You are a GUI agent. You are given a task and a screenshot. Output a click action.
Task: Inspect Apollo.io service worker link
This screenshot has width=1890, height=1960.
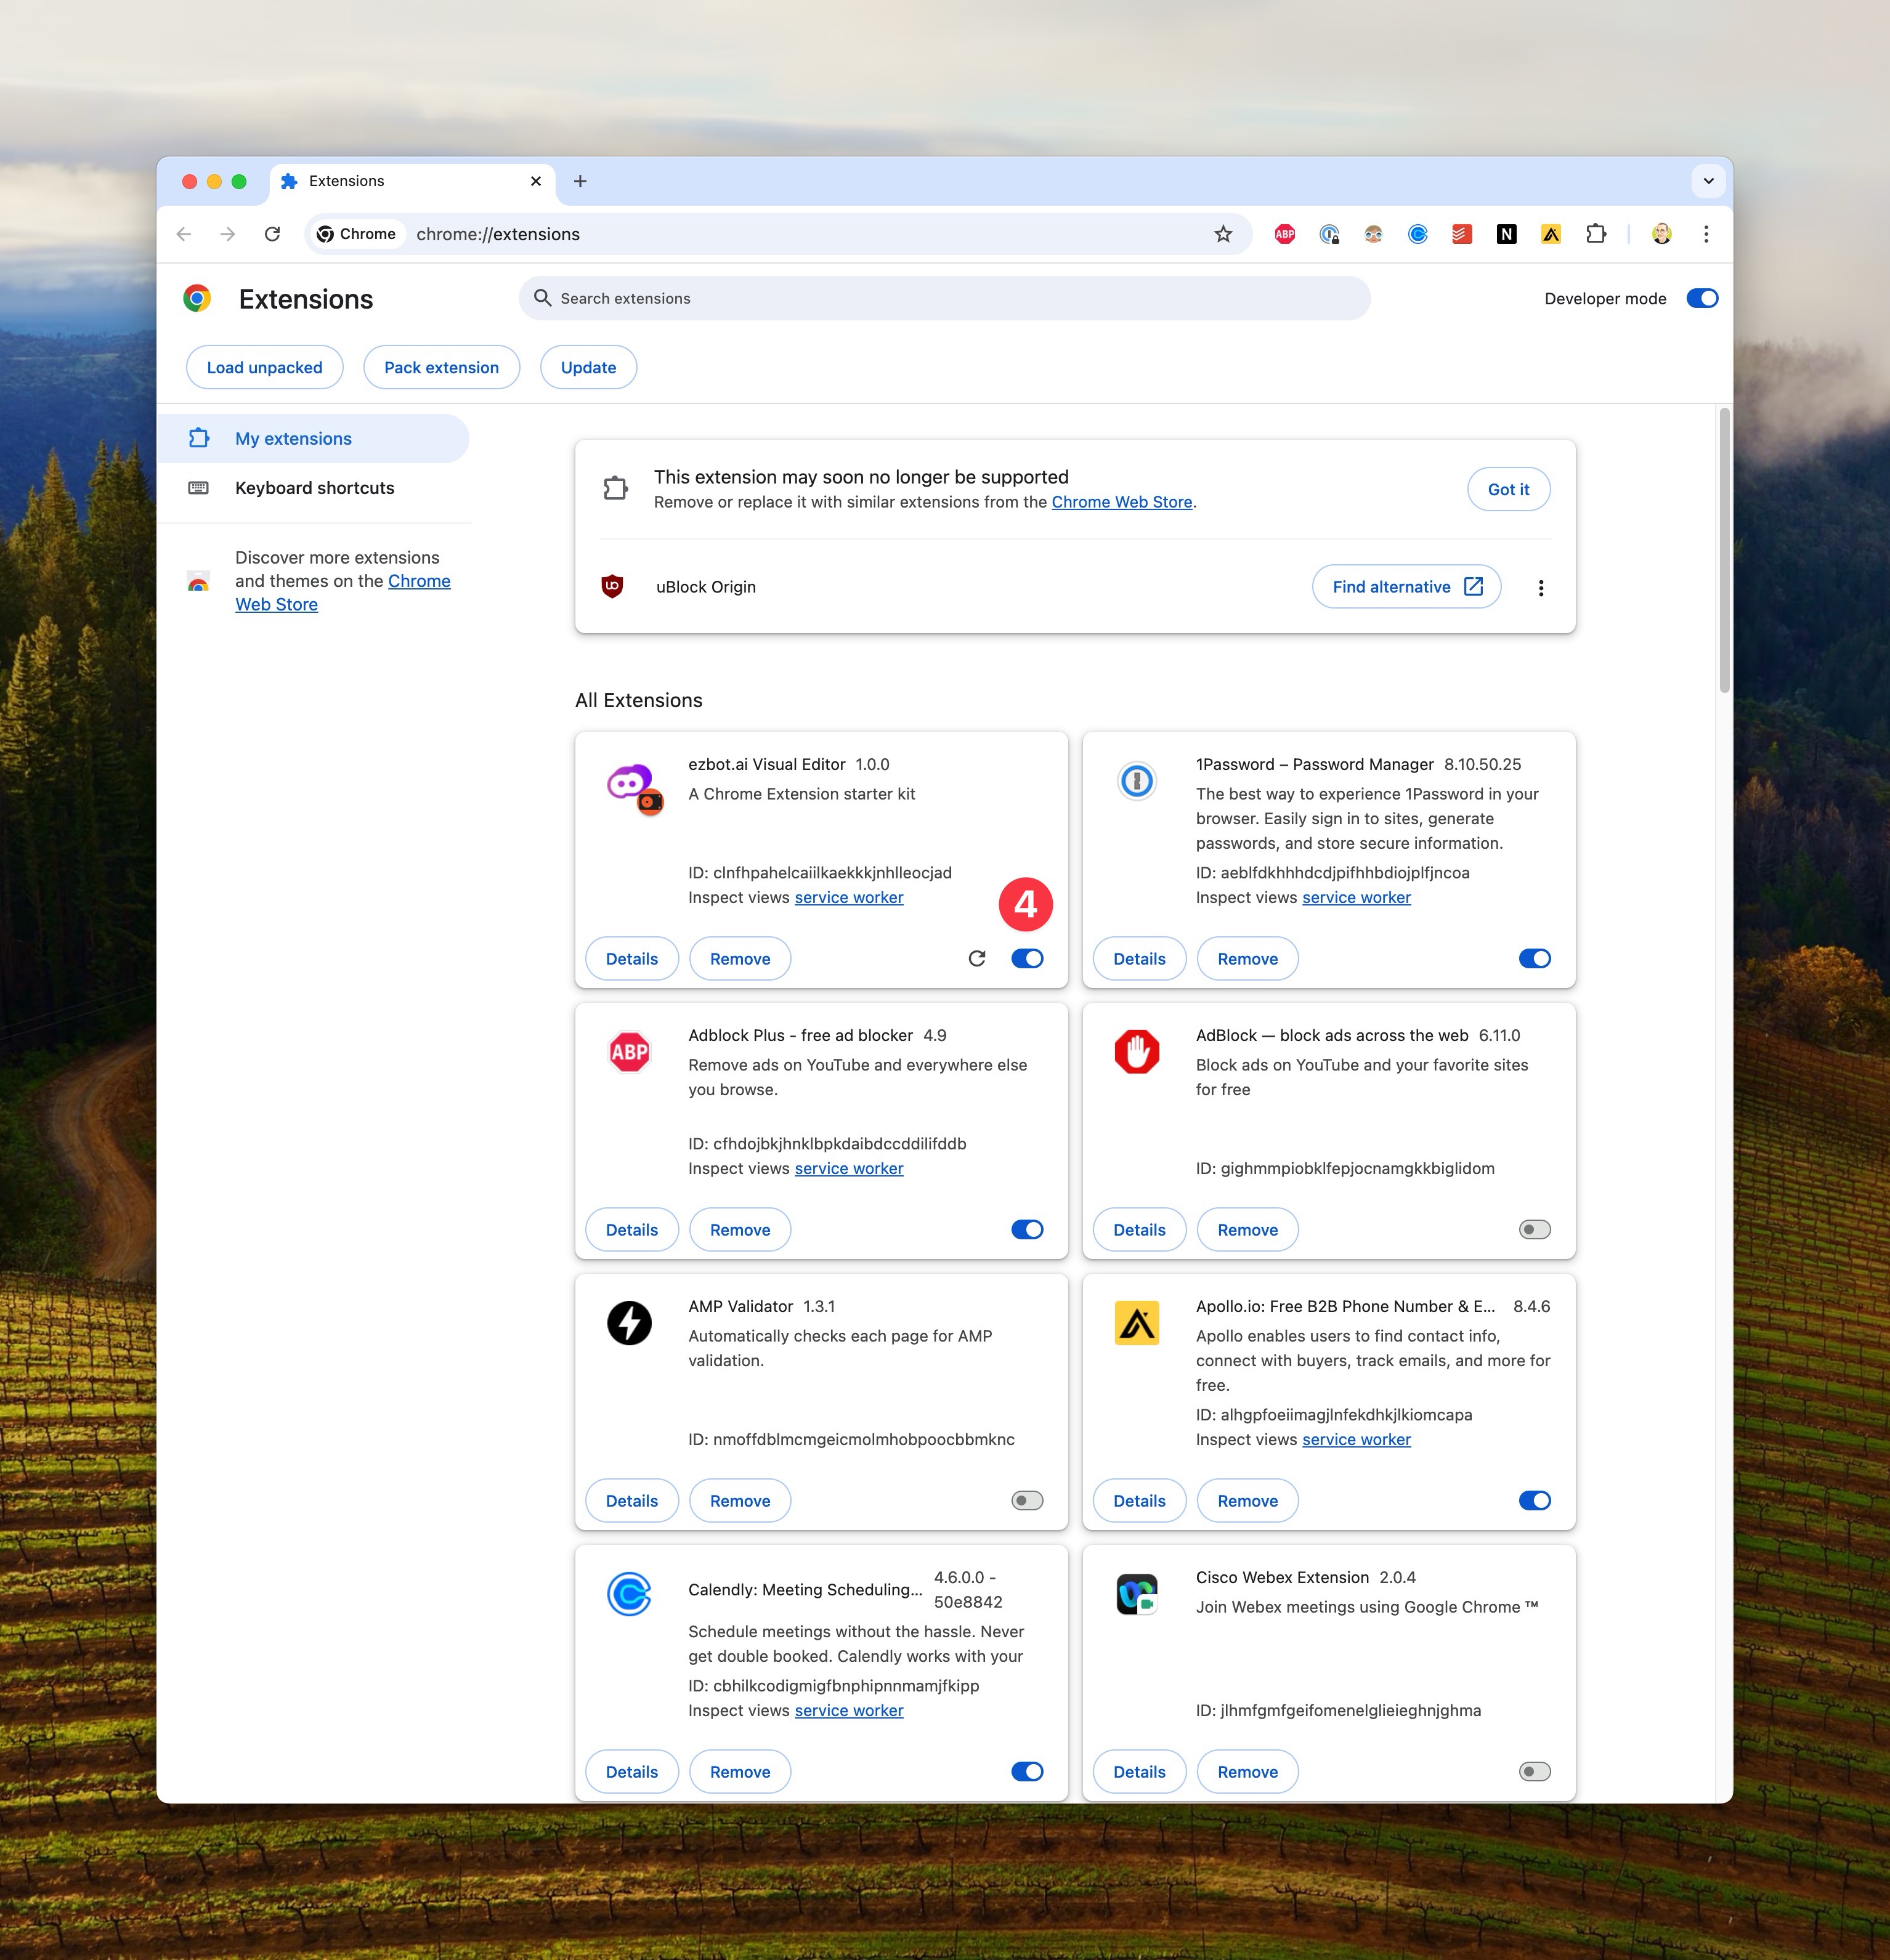tap(1356, 1439)
